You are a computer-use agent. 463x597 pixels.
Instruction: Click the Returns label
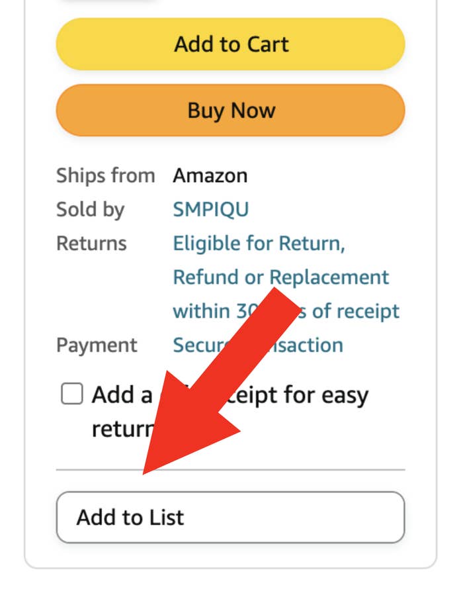(x=91, y=244)
